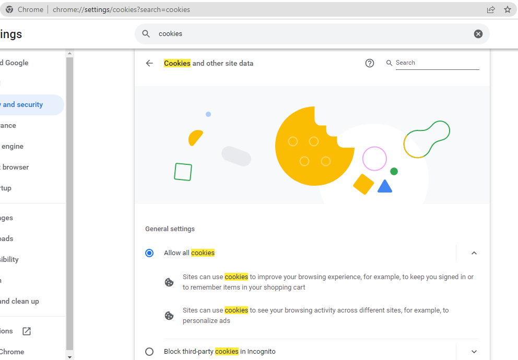This screenshot has height=360, width=518.
Task: Click the Chrome logo in address bar
Action: click(9, 9)
